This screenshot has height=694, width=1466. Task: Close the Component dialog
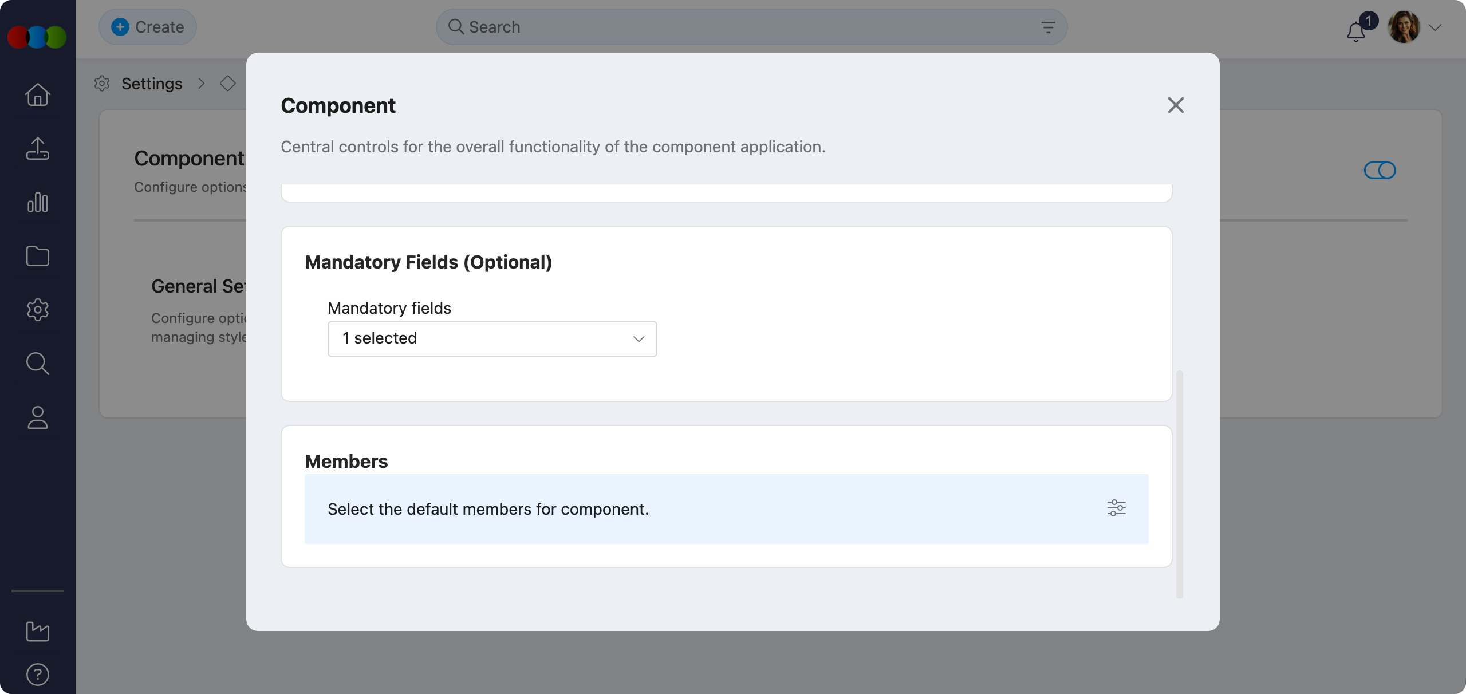coord(1176,105)
